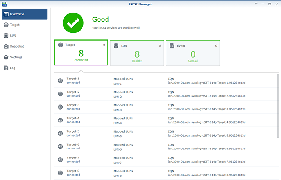
Task: Switch to the LUN Healthy card
Action: point(137,52)
